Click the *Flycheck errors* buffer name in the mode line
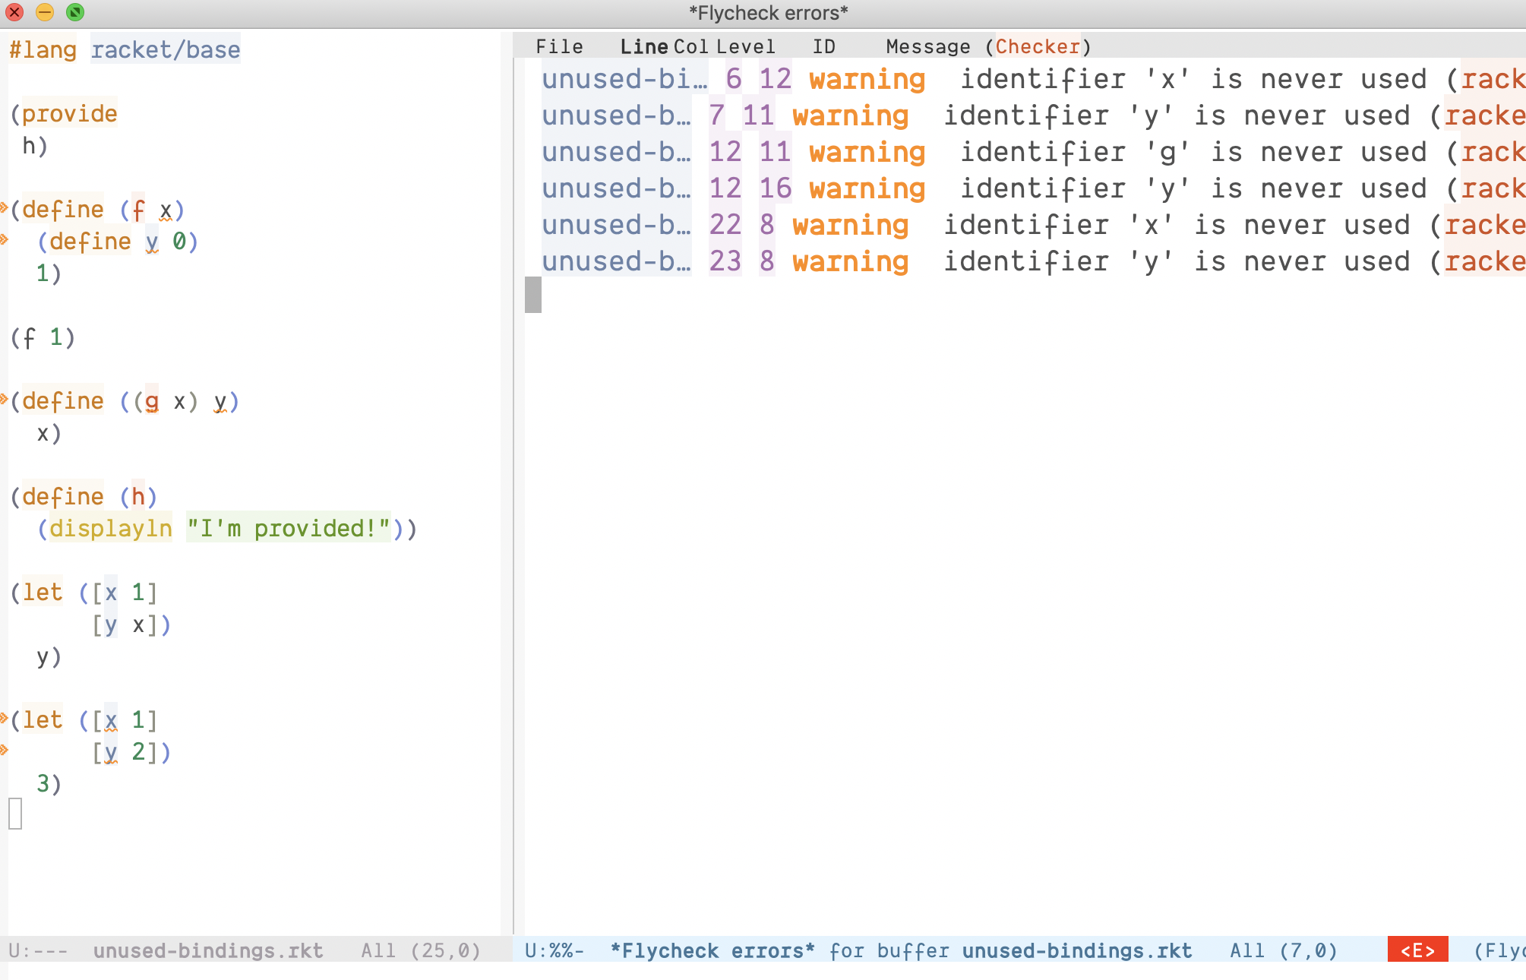 [x=712, y=950]
